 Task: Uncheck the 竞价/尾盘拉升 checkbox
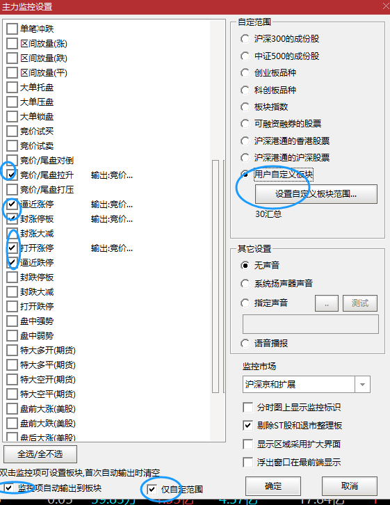12,175
